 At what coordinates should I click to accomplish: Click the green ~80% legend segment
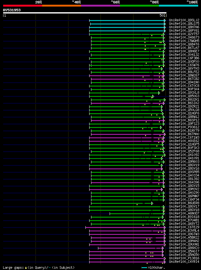coord(139,6)
